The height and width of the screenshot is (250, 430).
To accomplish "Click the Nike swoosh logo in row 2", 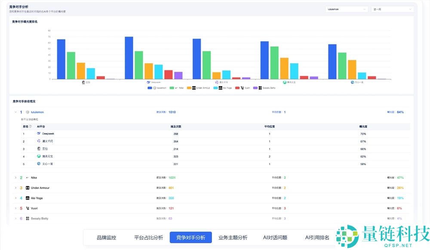I will pyautogui.click(x=27, y=177).
